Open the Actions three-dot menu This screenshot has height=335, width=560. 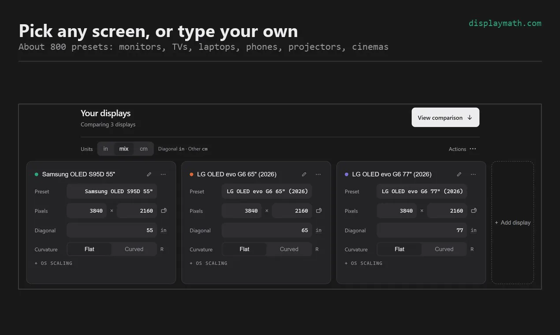point(473,149)
